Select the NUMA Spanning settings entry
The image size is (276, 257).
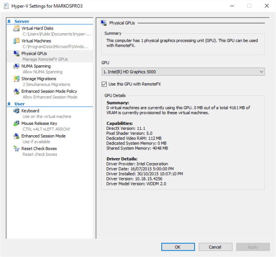(x=36, y=66)
